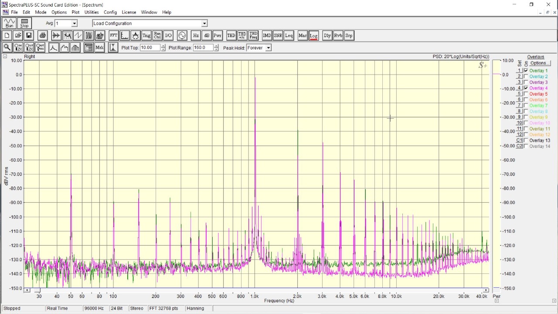Disable the Overlay 4 checkbox
This screenshot has width=558, height=314.
tap(526, 88)
